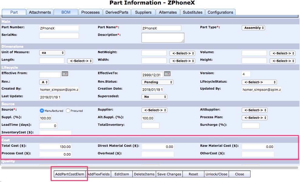Click into the SerialNo field

pyautogui.click(x=59, y=36)
